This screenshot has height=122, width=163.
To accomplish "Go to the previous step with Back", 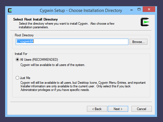I will pyautogui.click(x=97, y=109).
